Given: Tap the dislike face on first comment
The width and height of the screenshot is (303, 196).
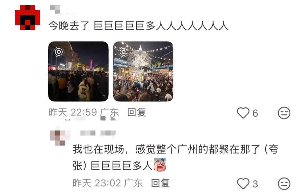Looking at the screenshot, I should 284,113.
